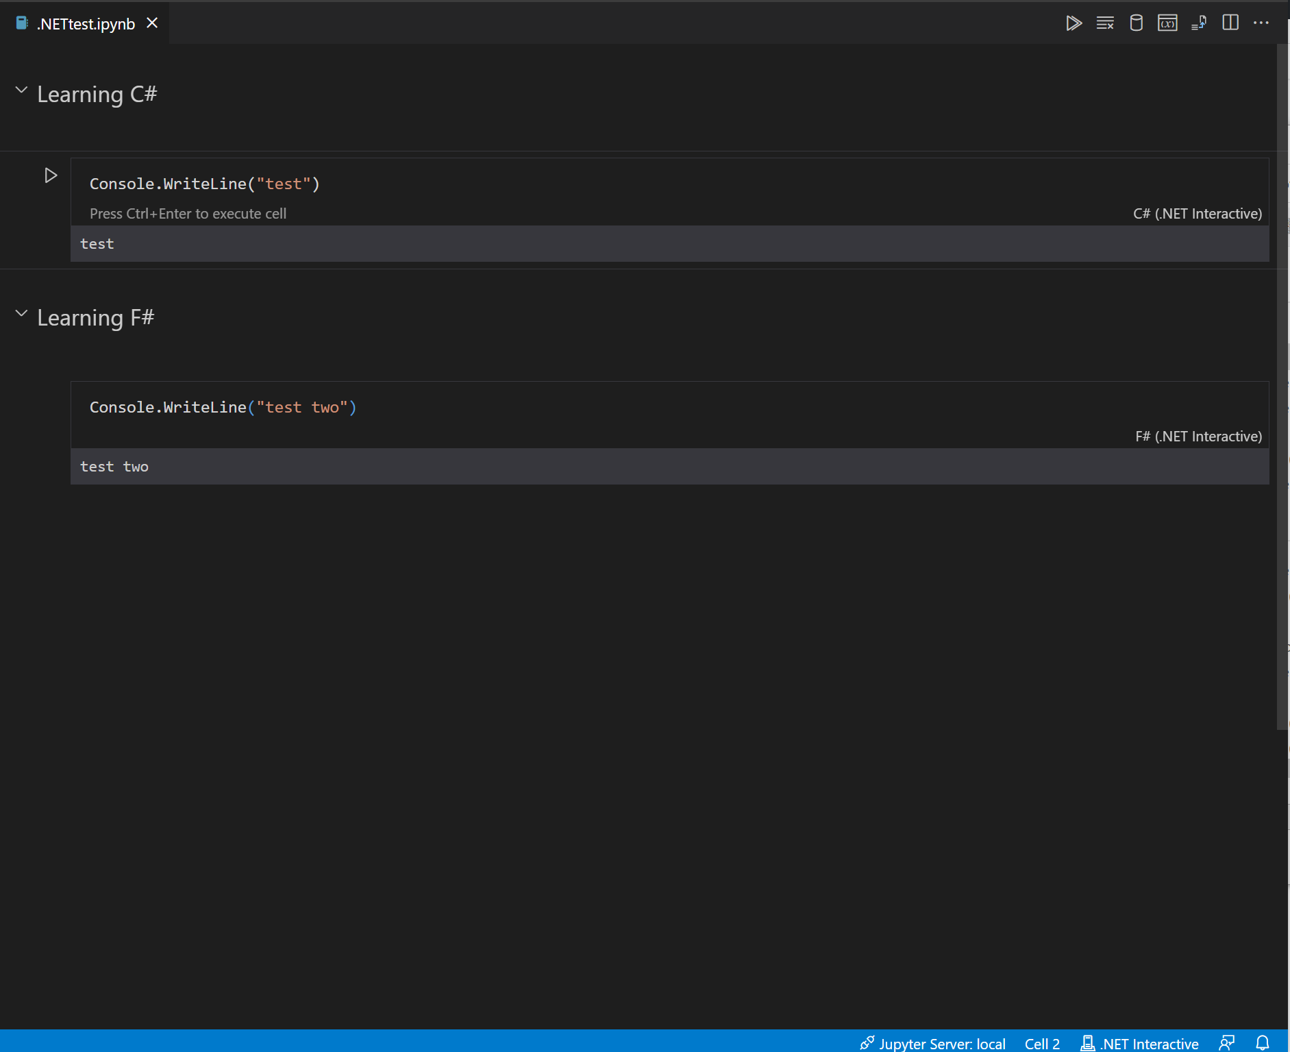
Task: Change the F# cell language selector
Action: point(1197,436)
